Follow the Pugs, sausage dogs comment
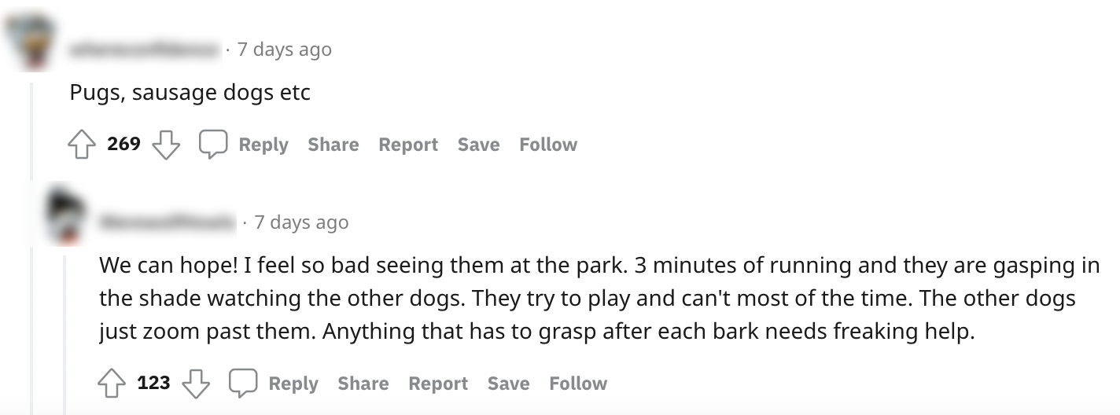 pos(548,145)
